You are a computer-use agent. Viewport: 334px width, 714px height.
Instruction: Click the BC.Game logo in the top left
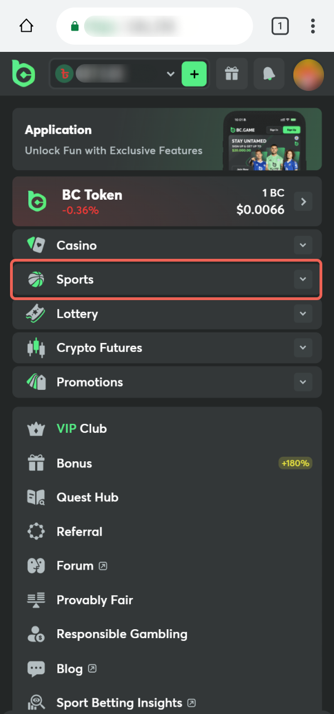pyautogui.click(x=23, y=74)
